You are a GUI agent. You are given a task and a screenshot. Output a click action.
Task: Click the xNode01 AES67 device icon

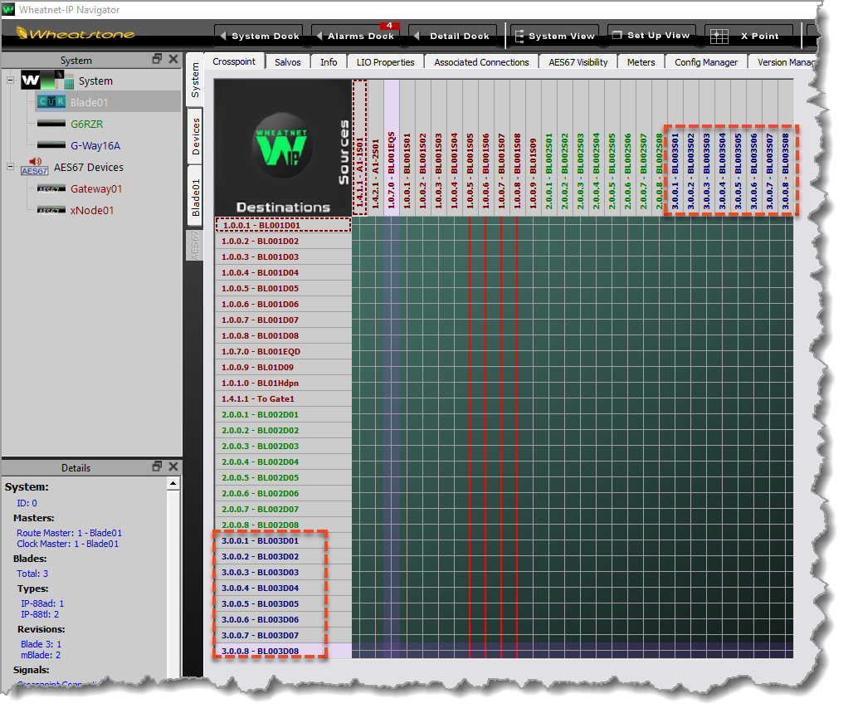pos(51,210)
